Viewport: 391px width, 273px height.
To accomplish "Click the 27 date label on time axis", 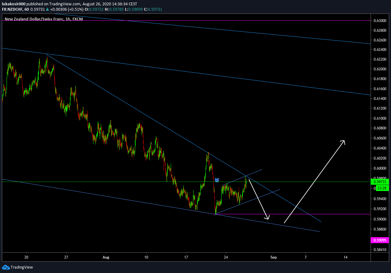I will (x=66, y=257).
